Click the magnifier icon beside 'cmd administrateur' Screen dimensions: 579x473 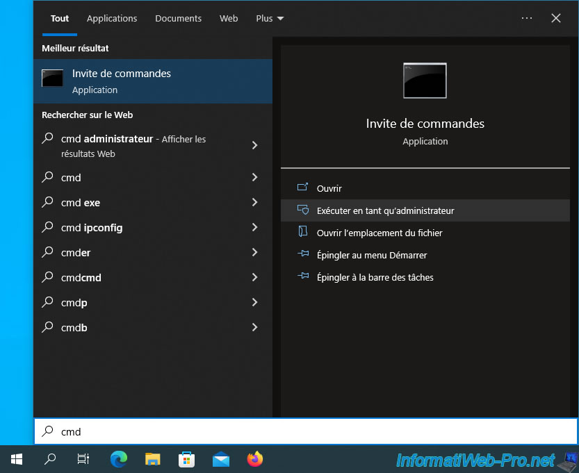tap(47, 138)
